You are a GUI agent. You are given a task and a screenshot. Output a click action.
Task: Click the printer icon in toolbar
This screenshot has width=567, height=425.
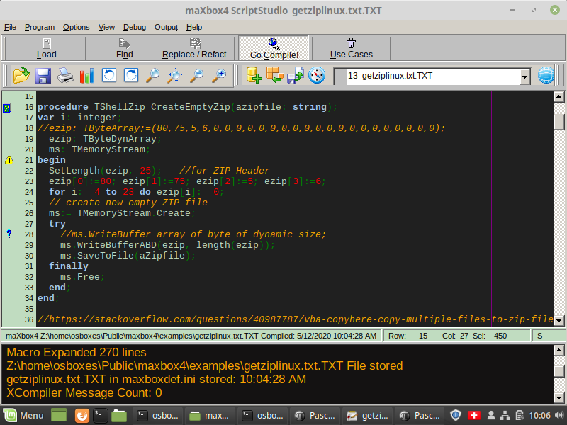click(x=65, y=75)
